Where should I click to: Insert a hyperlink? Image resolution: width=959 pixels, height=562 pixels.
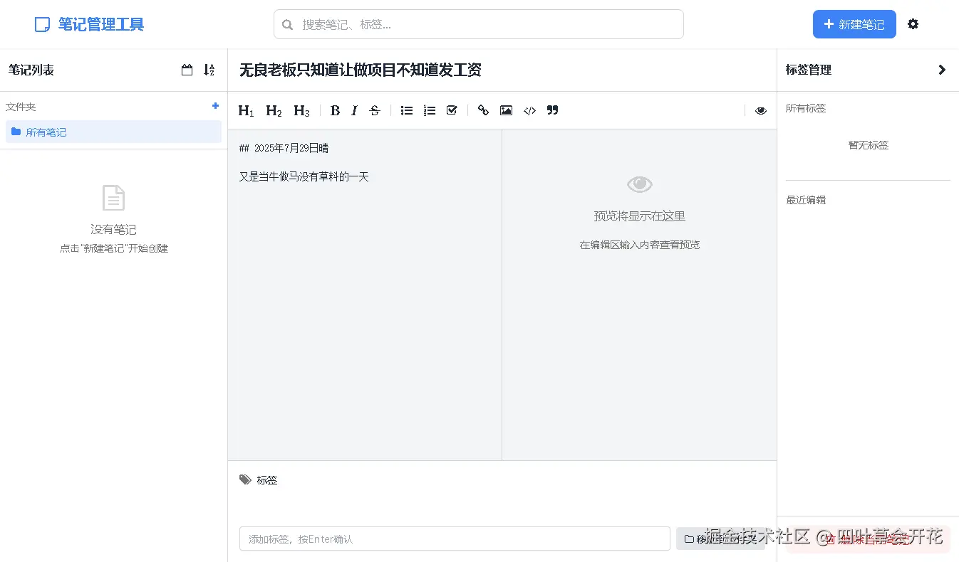(483, 110)
